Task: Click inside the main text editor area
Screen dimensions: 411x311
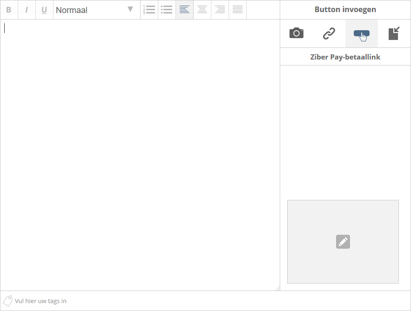Action: point(140,155)
